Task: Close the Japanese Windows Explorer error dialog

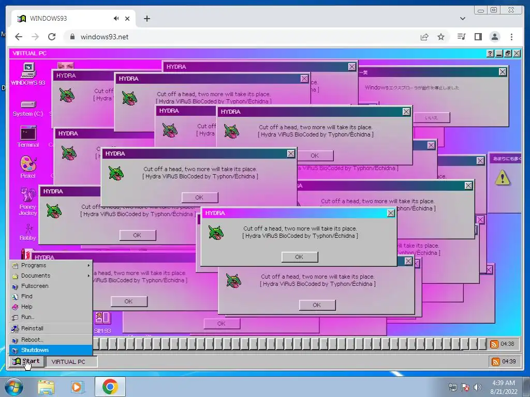Action: tap(503, 72)
